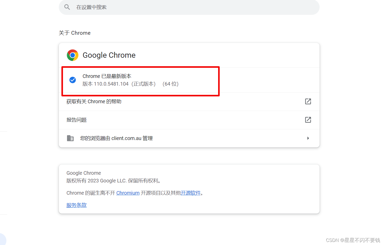Click the external link icon beside Chrome help
The width and height of the screenshot is (384, 245).
coord(308,101)
